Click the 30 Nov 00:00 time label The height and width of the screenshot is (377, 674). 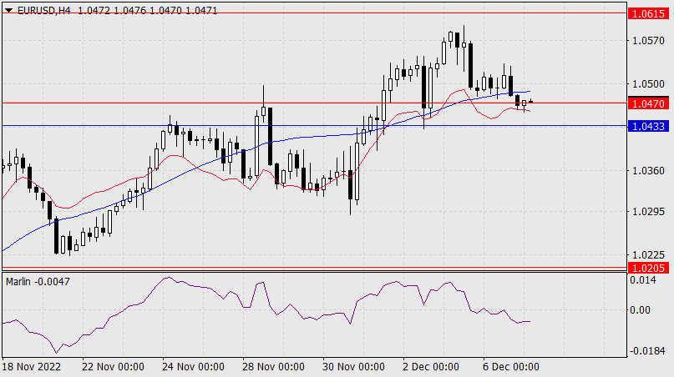tap(353, 366)
